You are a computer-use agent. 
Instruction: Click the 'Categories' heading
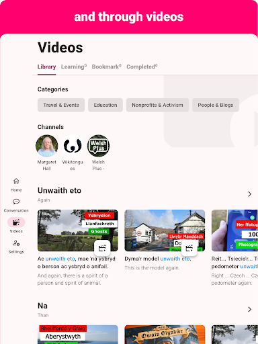53,89
